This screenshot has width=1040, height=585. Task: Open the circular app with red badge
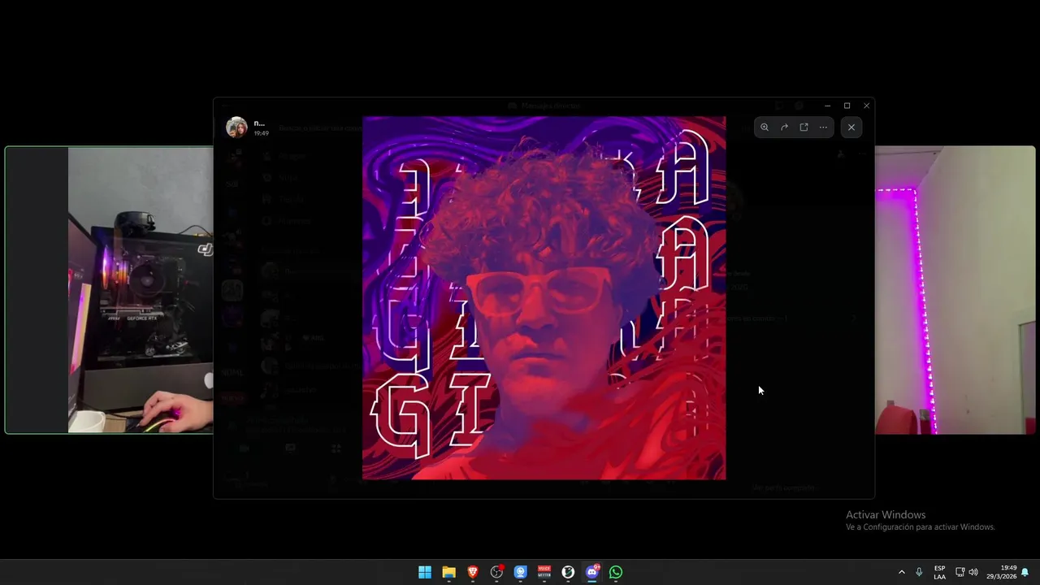coord(496,572)
